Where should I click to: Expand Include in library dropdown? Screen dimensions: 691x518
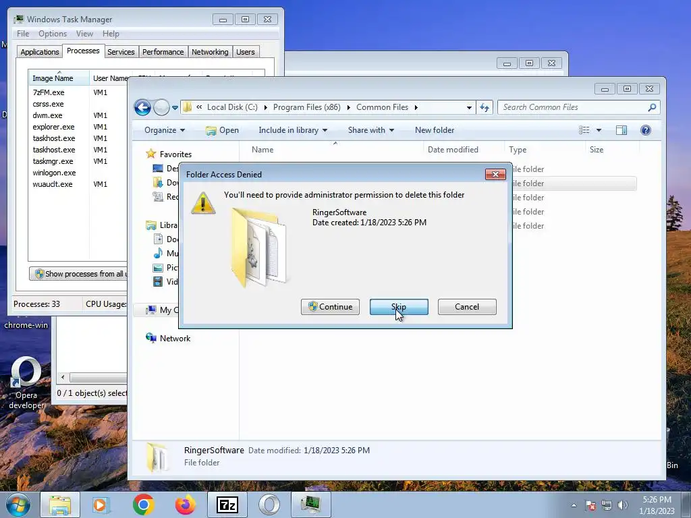293,130
